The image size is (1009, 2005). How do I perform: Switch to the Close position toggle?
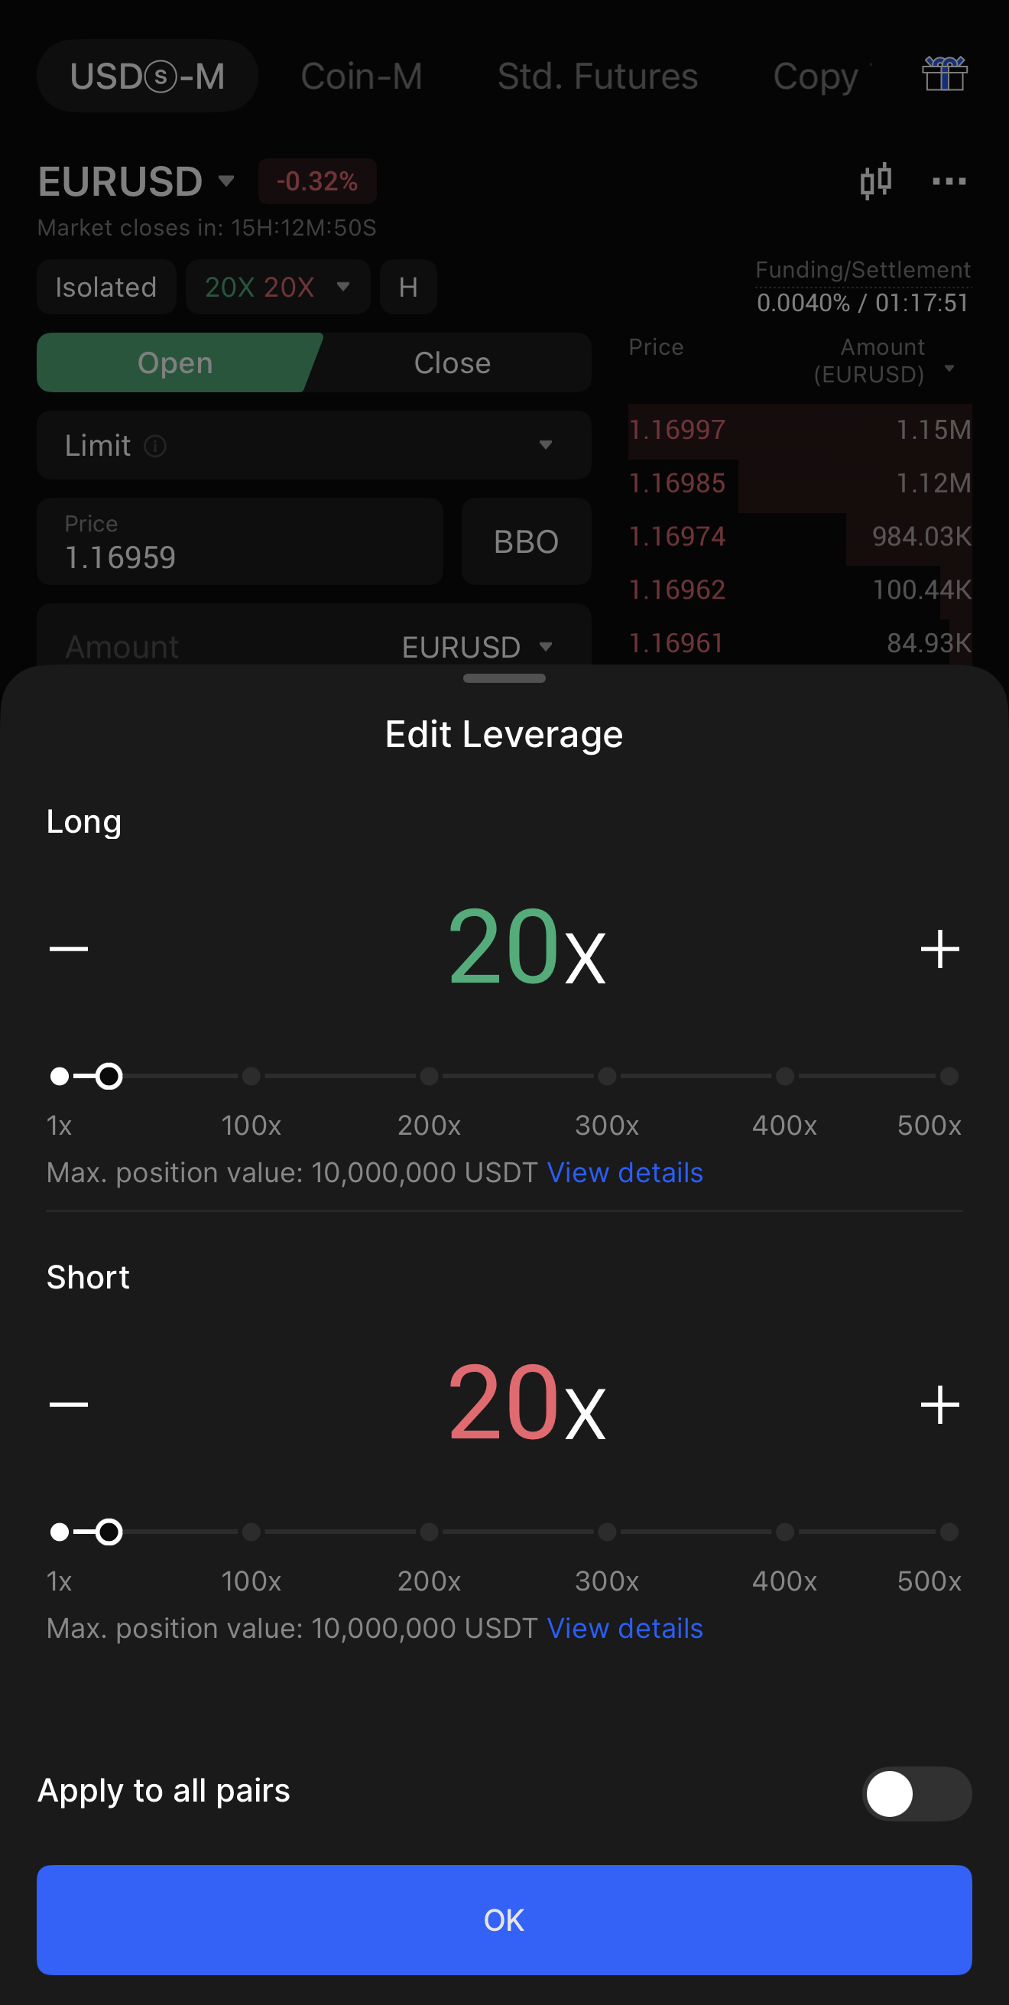452,362
